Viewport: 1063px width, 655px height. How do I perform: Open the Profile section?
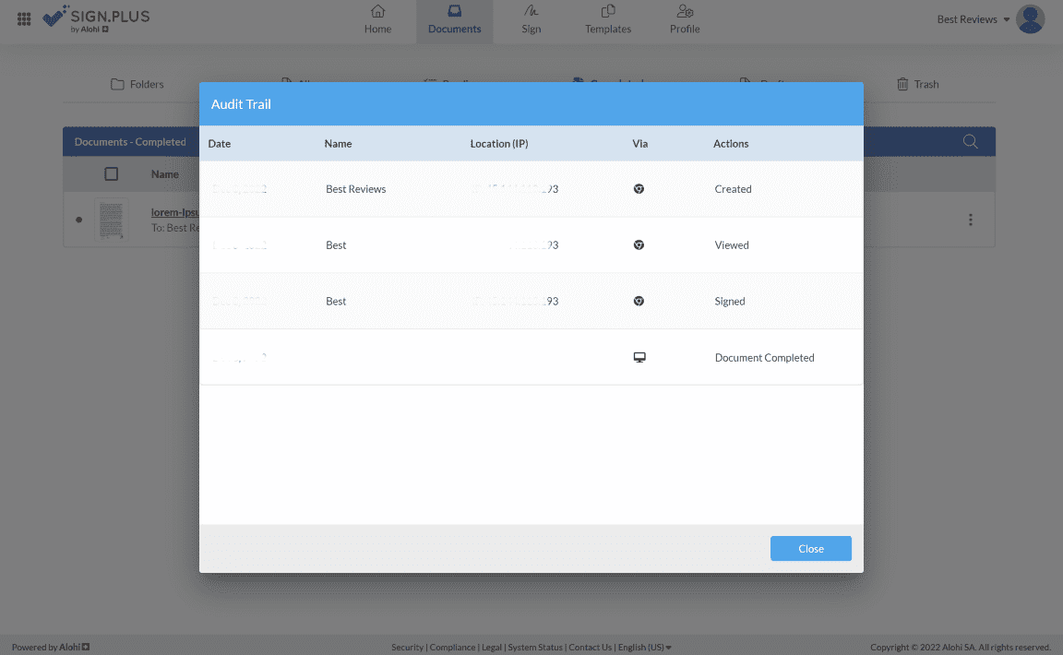tap(685, 20)
